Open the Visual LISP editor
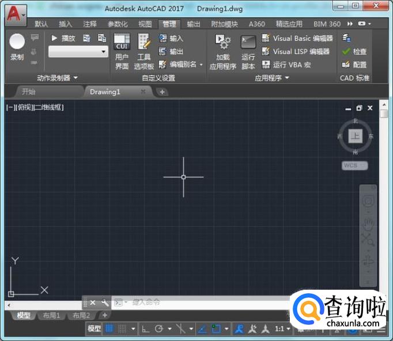 [x=296, y=51]
